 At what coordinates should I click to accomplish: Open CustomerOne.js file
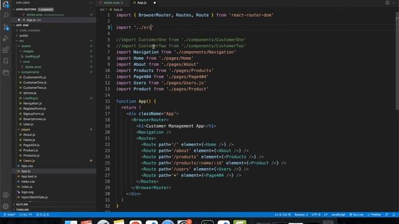[x=35, y=83]
